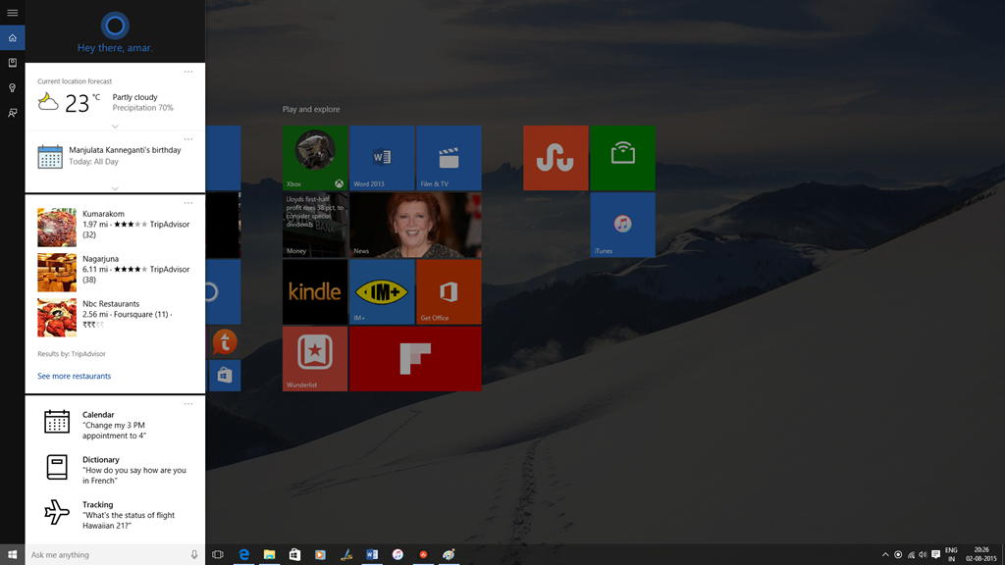Open the Flipboard tile
Viewport: 1005px width, 565px height.
[415, 359]
